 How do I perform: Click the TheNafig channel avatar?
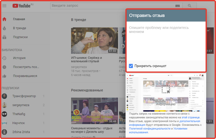(4, 114)
